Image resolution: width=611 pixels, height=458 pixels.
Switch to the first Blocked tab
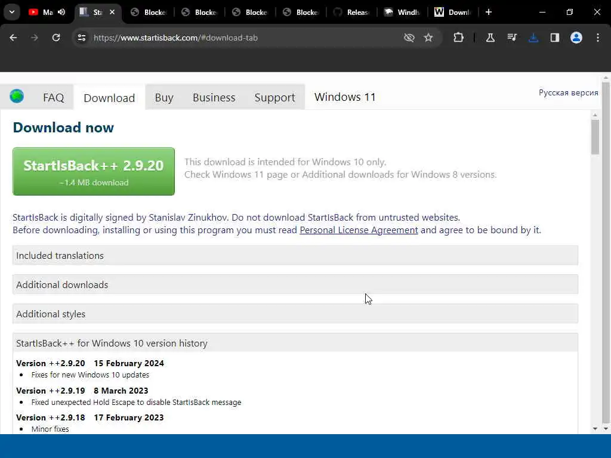coord(149,12)
